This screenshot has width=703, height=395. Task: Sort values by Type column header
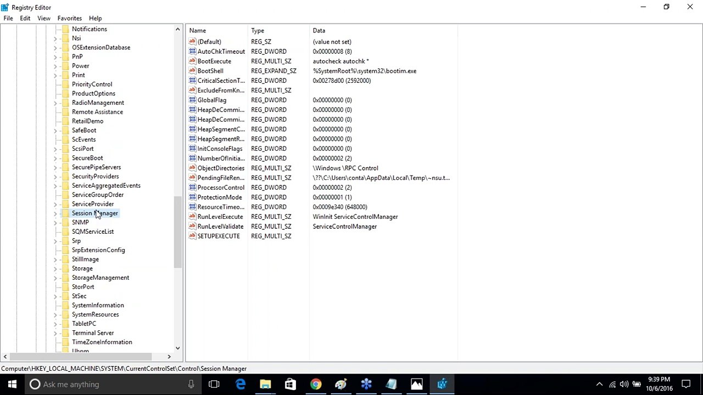coord(278,31)
